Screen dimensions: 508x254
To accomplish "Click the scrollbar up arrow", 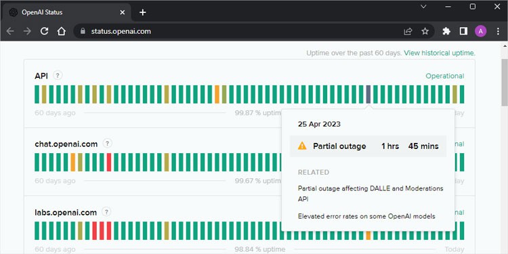I will click(x=505, y=46).
